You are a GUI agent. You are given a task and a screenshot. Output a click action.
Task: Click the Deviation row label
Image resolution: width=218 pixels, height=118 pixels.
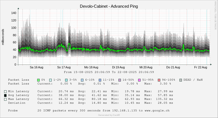coord(17,103)
